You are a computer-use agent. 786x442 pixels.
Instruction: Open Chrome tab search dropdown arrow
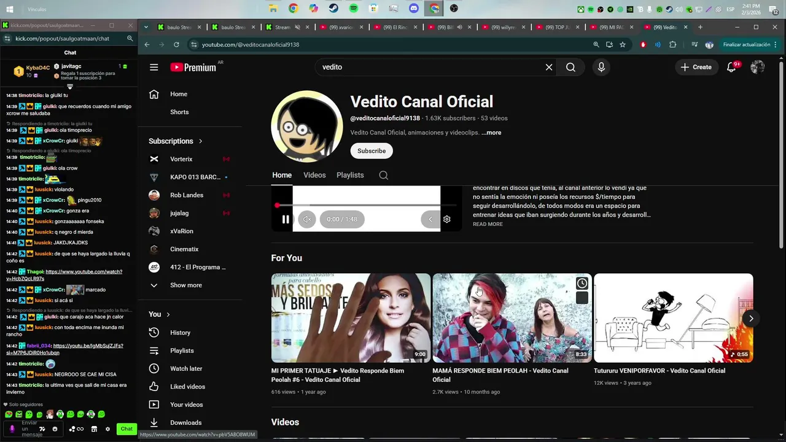[146, 27]
